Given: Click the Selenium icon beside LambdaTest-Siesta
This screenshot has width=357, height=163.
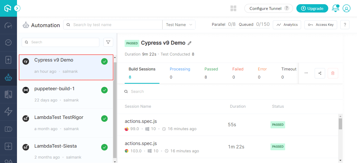Looking at the screenshot, I should point(26,147).
